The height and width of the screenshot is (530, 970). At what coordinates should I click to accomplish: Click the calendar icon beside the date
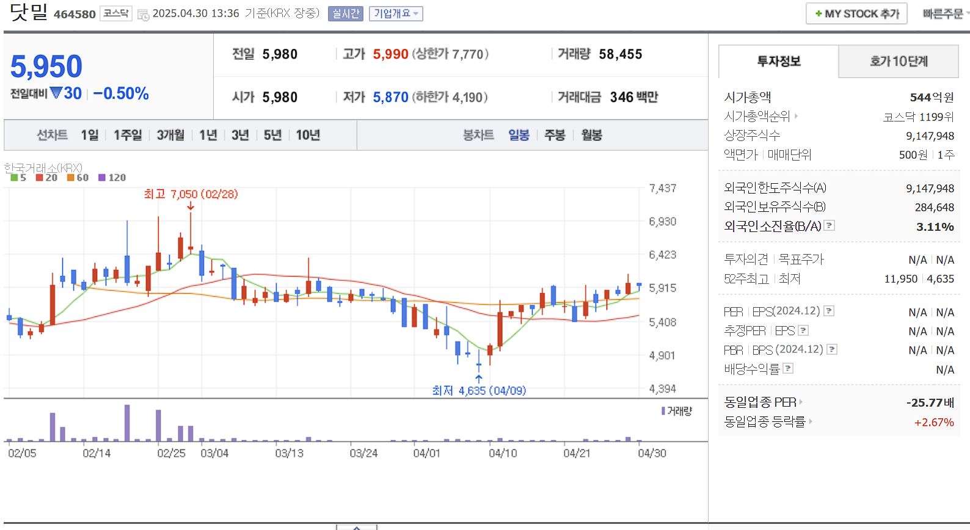coord(143,15)
